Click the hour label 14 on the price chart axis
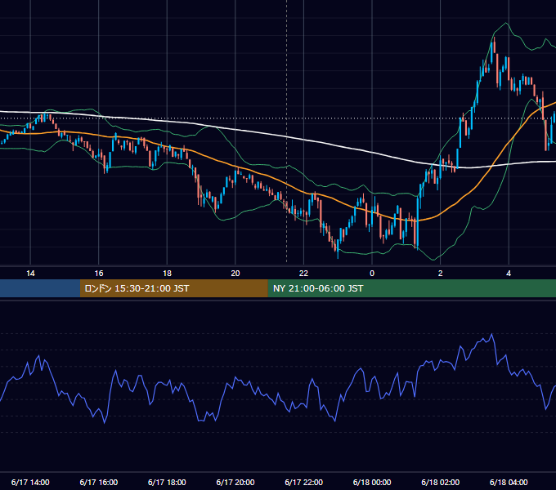Screen dimensions: 556x490 click(30, 274)
